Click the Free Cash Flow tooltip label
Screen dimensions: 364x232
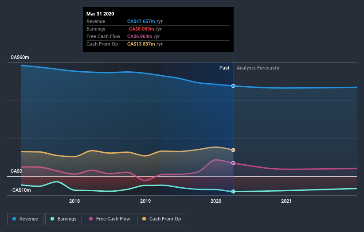pos(103,36)
